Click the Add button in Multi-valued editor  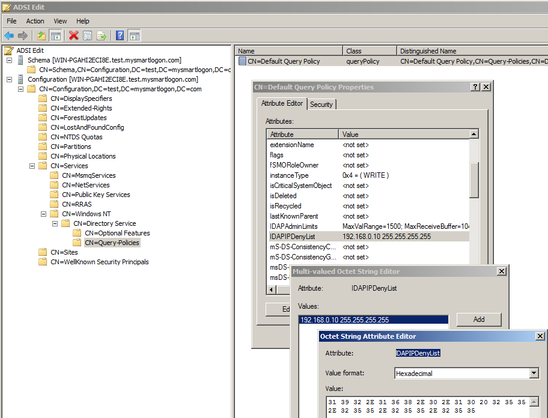479,319
